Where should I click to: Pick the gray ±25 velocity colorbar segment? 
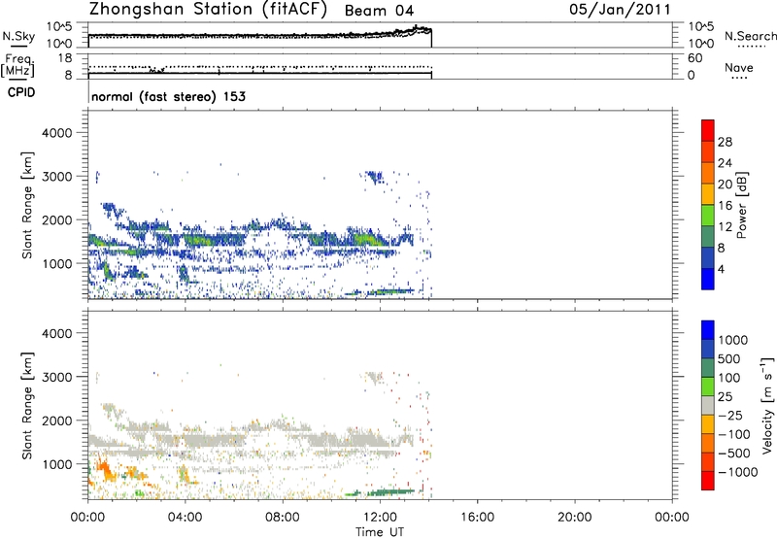pos(708,405)
